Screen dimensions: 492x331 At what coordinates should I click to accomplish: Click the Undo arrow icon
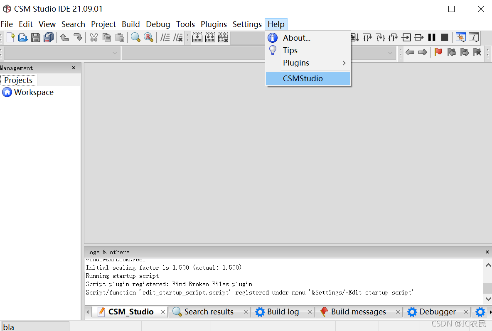(65, 37)
